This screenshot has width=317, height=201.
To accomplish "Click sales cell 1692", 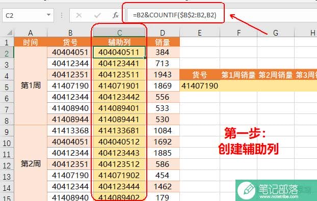I will [x=163, y=141].
